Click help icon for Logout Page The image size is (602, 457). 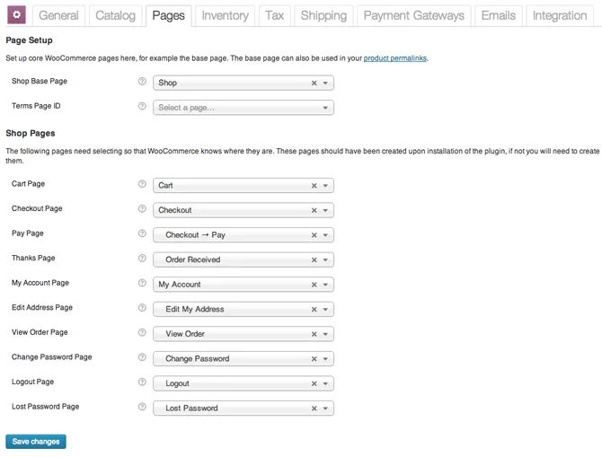pyautogui.click(x=142, y=382)
